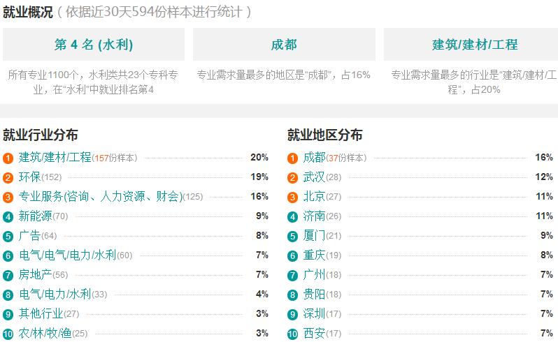This screenshot has width=558, height=342.
Task: Click rank 4 badge beside 新能源
Action: click(x=8, y=216)
